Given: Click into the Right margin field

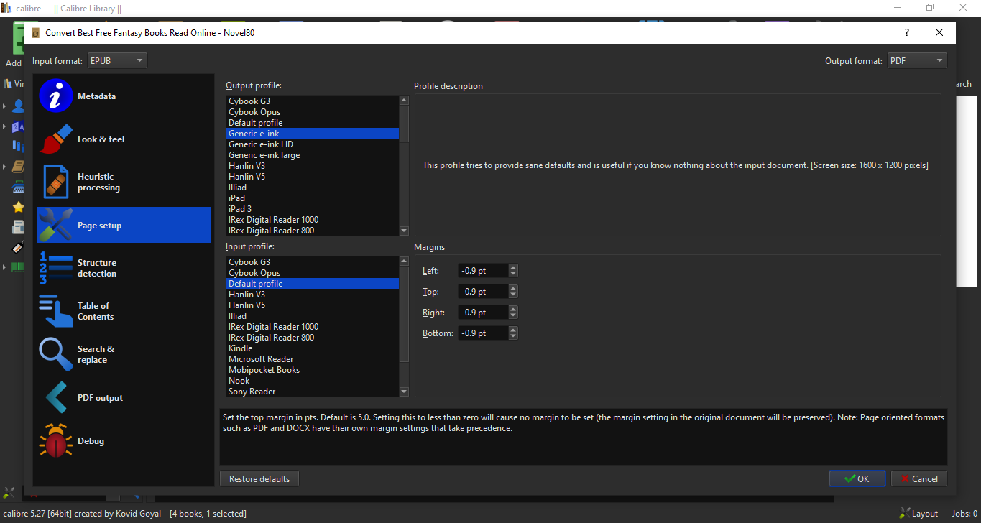Looking at the screenshot, I should [483, 313].
